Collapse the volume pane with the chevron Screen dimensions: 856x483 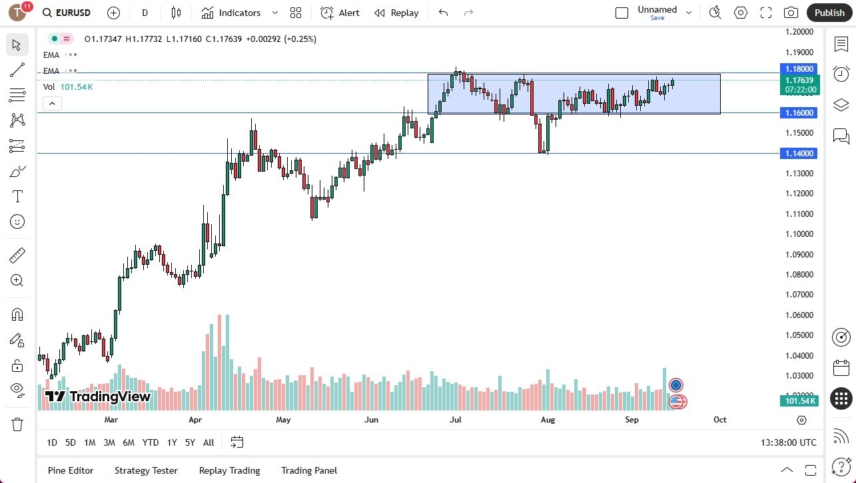[x=52, y=103]
